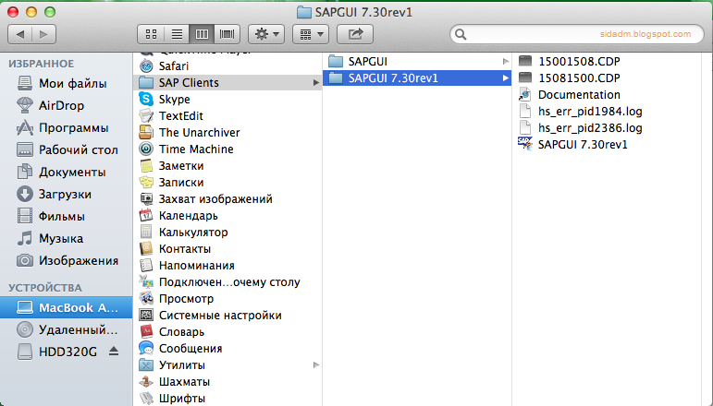
Task: Select the Сообщения application
Action: tap(227, 349)
